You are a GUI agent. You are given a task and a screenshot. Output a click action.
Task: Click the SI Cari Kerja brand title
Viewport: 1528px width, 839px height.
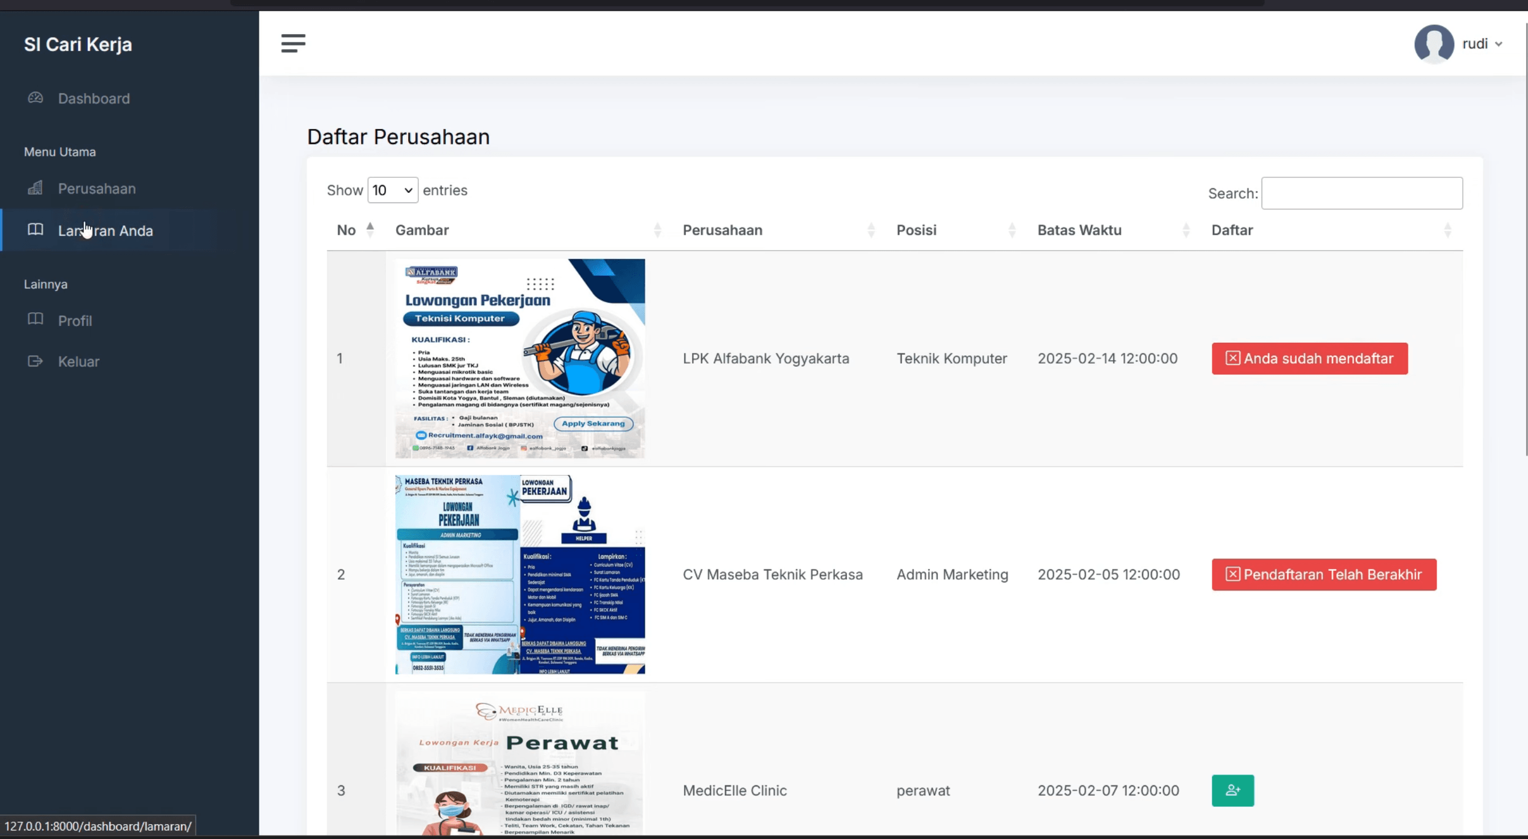coord(78,44)
